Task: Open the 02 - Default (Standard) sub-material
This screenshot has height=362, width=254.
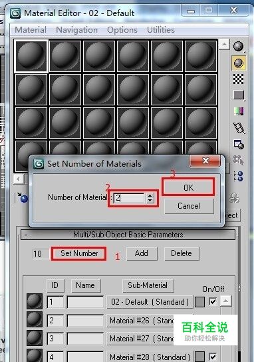Action: (150, 302)
